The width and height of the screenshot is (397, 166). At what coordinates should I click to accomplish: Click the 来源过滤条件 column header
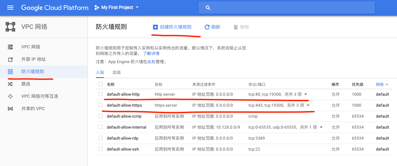click(204, 84)
